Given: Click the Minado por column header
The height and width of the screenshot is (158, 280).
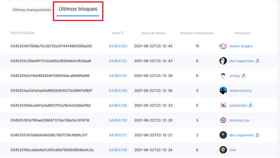Looking at the screenshot, I should (242, 33).
